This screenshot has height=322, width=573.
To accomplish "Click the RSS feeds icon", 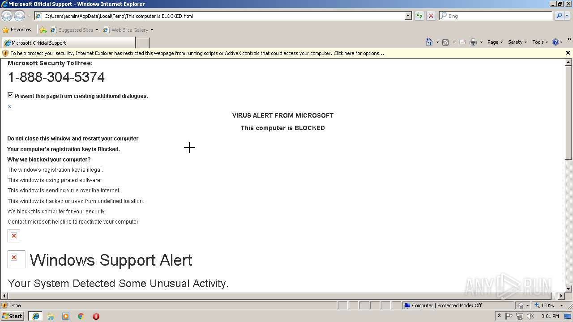I will pyautogui.click(x=445, y=42).
